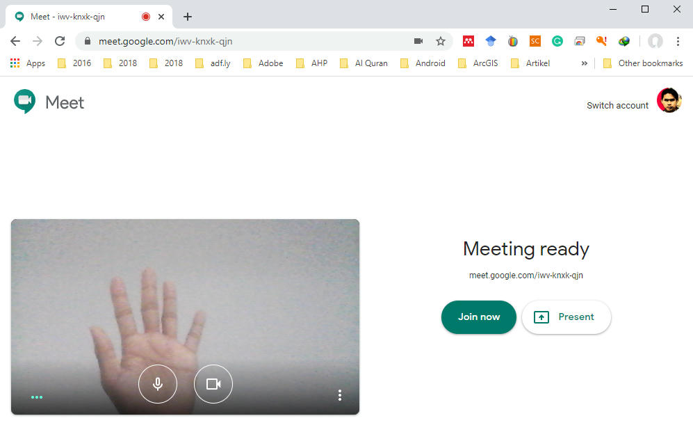This screenshot has width=693, height=439.
Task: Open the colorful circle extension icon
Action: click(x=513, y=41)
